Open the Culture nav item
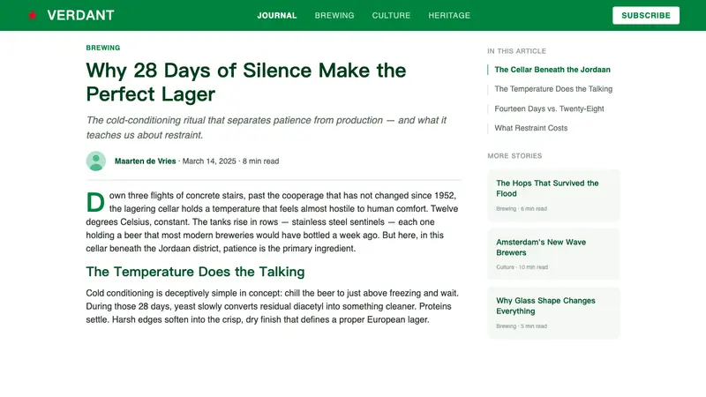706x397 pixels. pyautogui.click(x=391, y=15)
